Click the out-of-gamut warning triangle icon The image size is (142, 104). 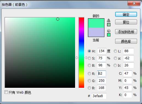[109, 20]
